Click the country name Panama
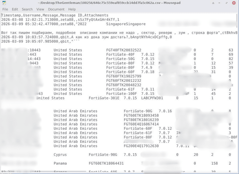239x174 pixels. coord(60,163)
